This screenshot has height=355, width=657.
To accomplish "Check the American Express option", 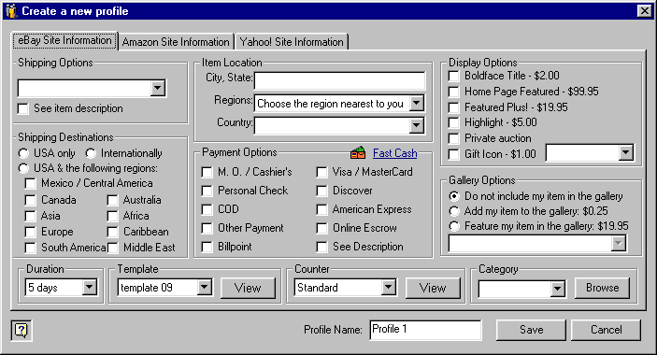I will pyautogui.click(x=321, y=209).
